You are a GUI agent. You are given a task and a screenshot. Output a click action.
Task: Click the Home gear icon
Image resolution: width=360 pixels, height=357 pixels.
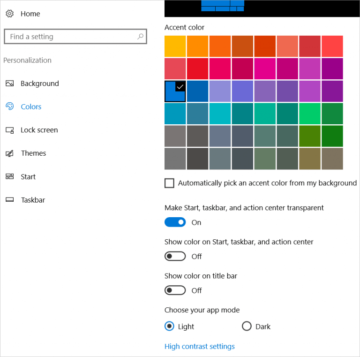click(x=9, y=14)
